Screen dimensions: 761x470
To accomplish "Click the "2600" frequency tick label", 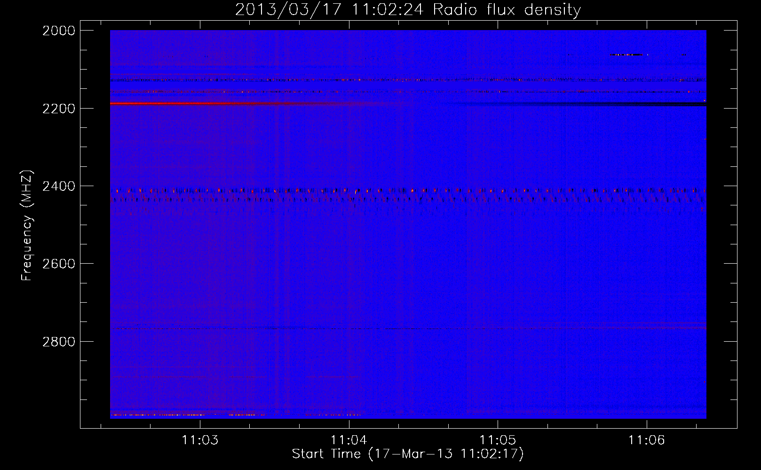I will pyautogui.click(x=59, y=264).
